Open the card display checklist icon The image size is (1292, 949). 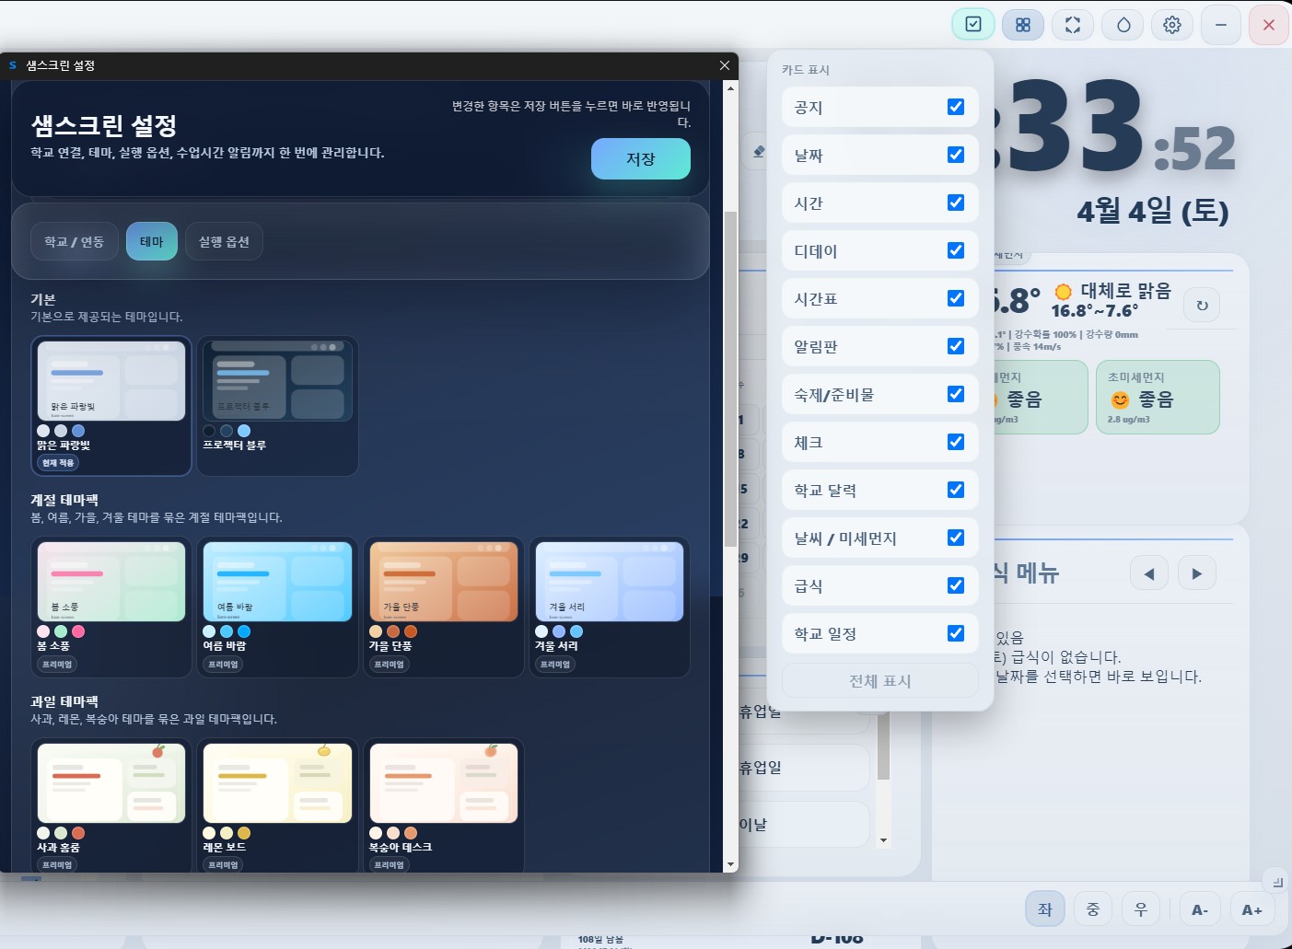pos(972,25)
